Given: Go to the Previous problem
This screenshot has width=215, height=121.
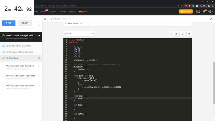Looking at the screenshot, I should click(55, 19).
